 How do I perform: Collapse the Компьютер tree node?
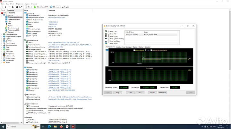2,15
